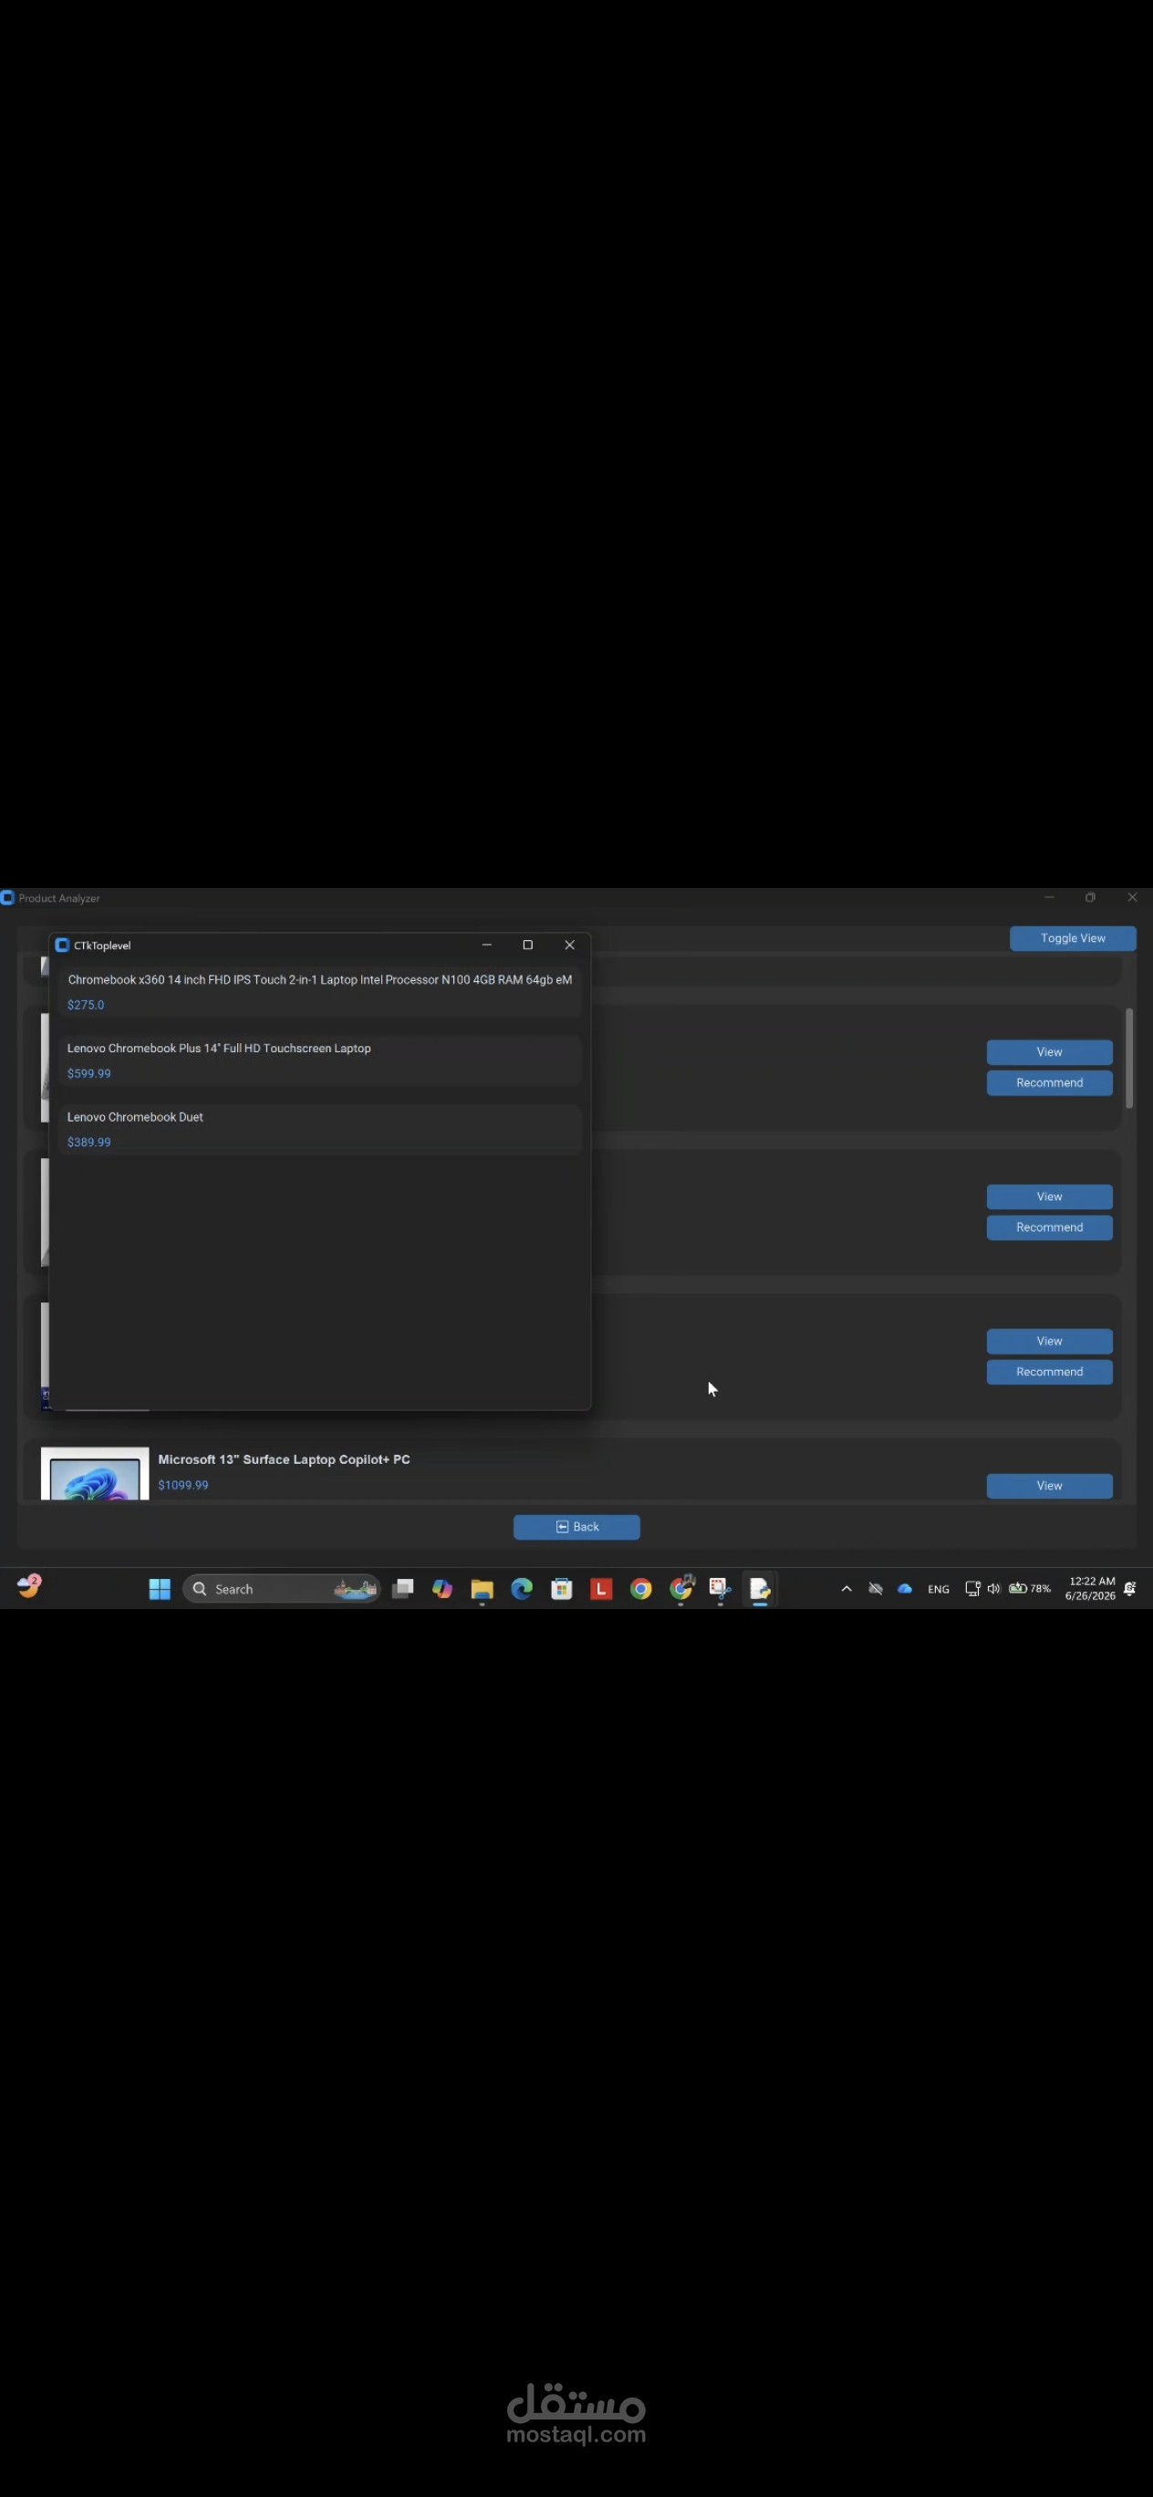Open the clock showing 12:22 AM

coord(1090,1589)
